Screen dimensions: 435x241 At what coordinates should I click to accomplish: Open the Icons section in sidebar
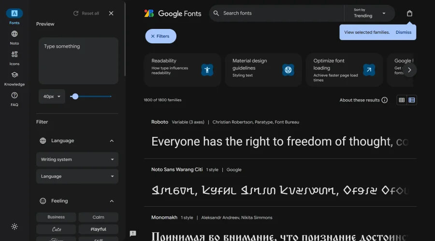tap(14, 58)
